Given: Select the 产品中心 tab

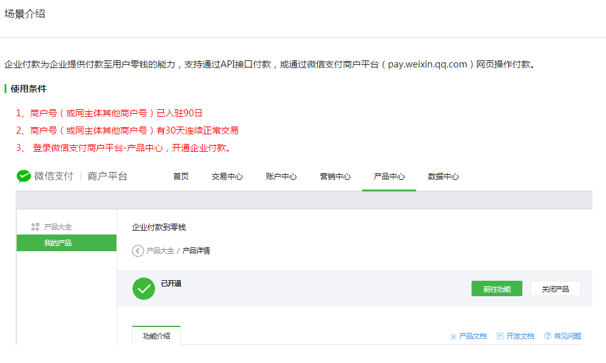Looking at the screenshot, I should [x=389, y=177].
